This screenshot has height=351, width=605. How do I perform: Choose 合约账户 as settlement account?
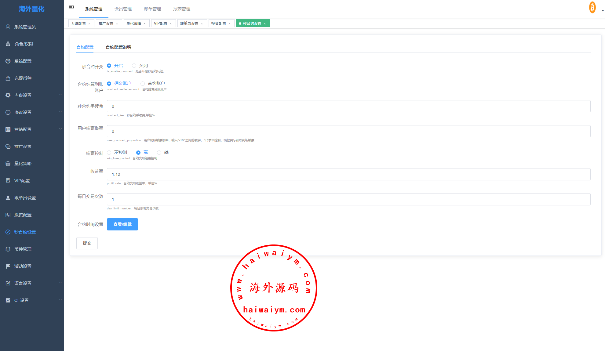143,83
